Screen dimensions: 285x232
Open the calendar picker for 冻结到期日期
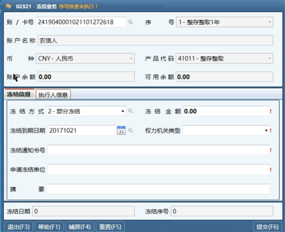121,130
